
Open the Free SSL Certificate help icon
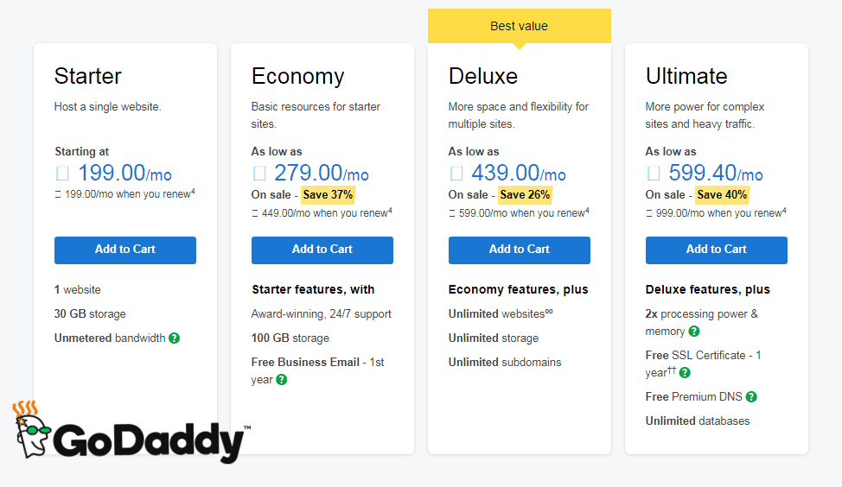click(685, 373)
